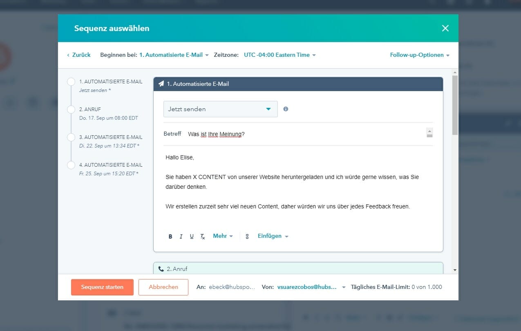The width and height of the screenshot is (521, 331).
Task: Expand the Follow-up-Optionen dropdown
Action: 419,55
